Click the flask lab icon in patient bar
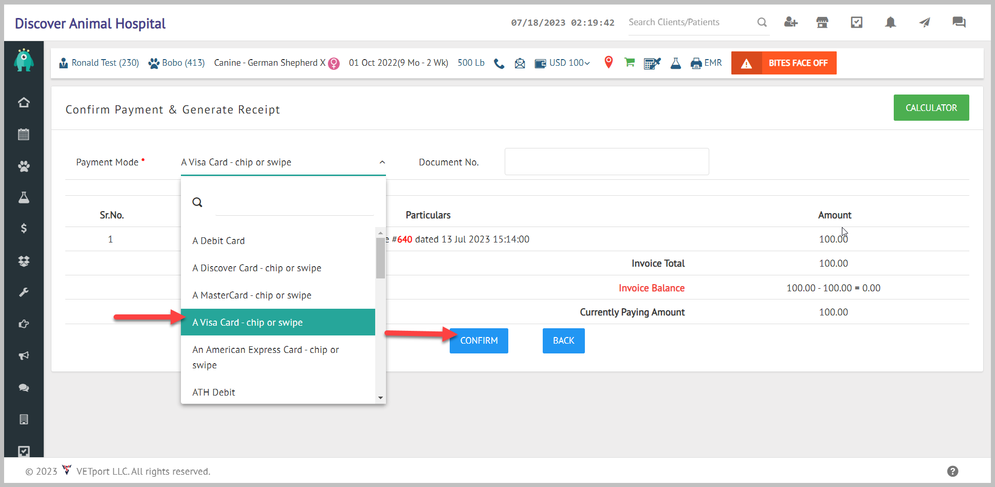This screenshot has width=995, height=487. (x=676, y=63)
